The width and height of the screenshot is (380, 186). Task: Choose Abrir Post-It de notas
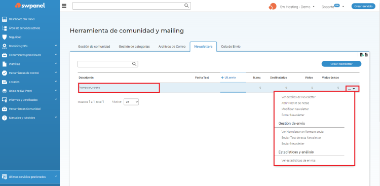[295, 103]
